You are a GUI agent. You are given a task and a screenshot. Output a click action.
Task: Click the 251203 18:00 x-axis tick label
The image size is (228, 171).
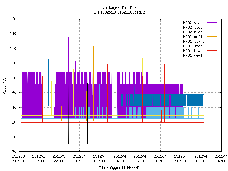19,159
